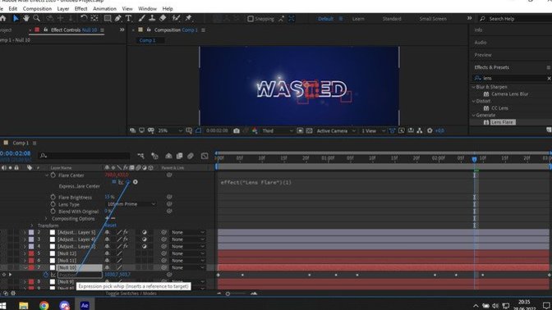Image resolution: width=552 pixels, height=310 pixels.
Task: Click the label color swatch of layer 2
Action: (31, 232)
